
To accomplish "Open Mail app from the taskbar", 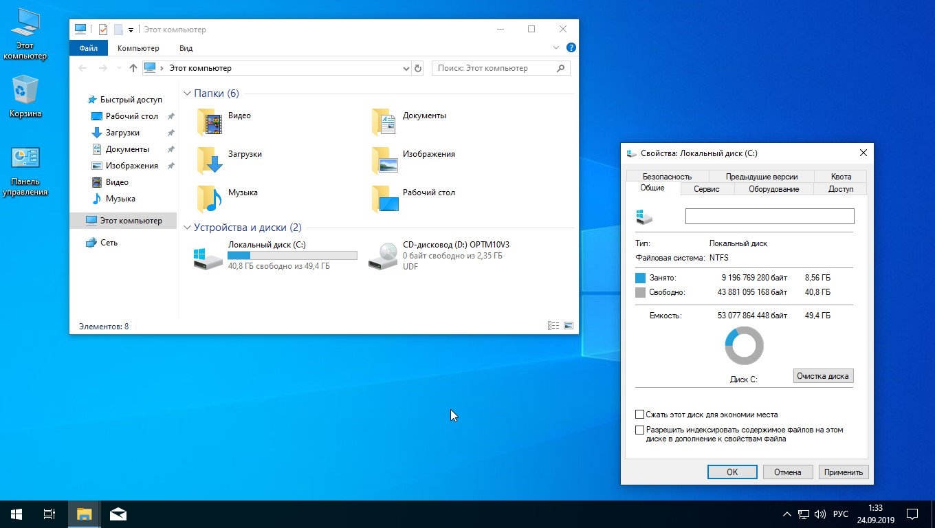I will pos(117,514).
